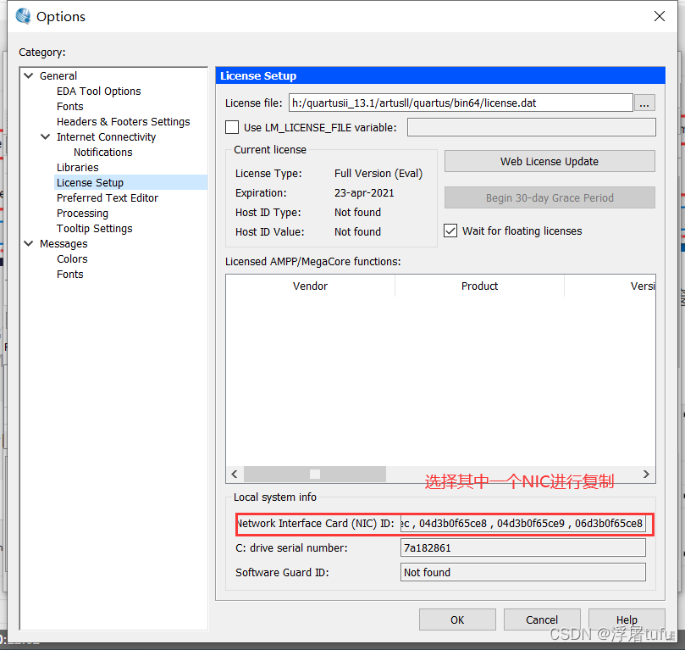685x650 pixels.
Task: Click the LM_LICENSE_FILE variable text field
Action: coord(532,127)
